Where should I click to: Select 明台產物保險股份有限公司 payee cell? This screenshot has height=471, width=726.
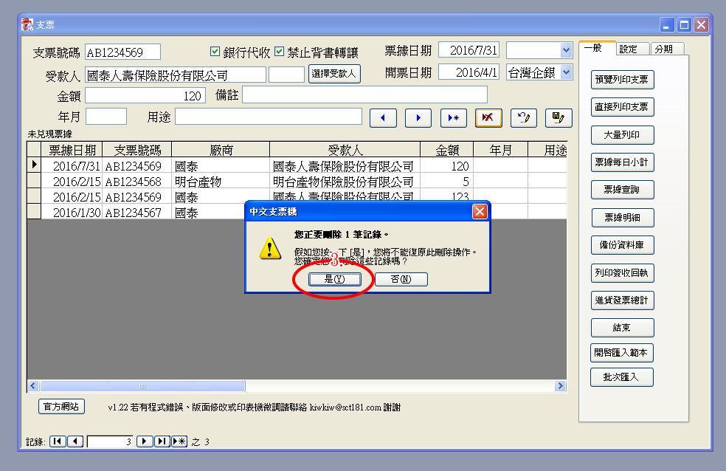pos(345,181)
